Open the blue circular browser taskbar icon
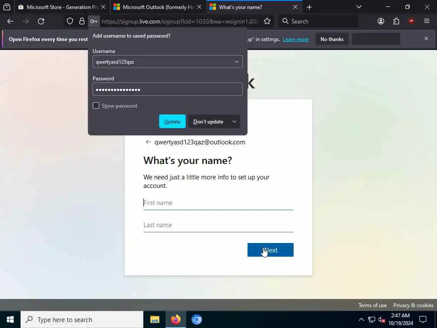Screen dimensions: 437x328 [196, 319]
